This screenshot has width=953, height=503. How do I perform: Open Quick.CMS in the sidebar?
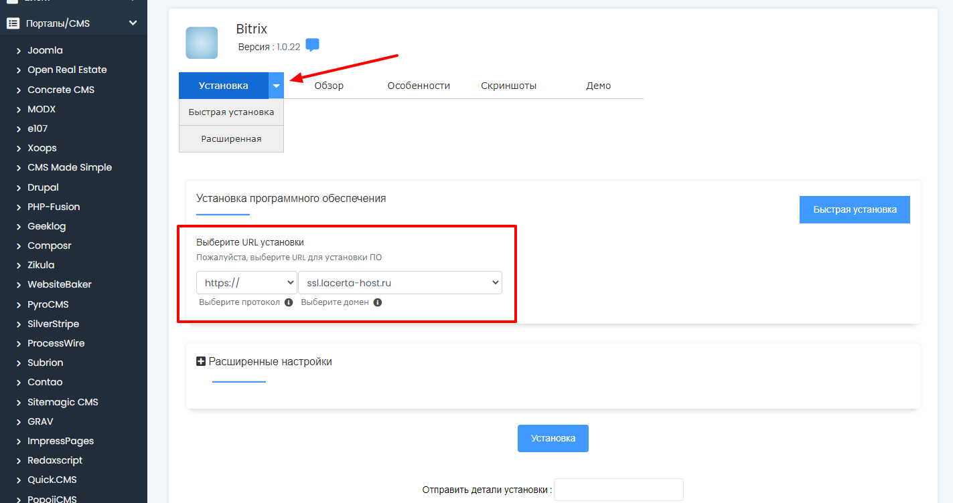(x=52, y=480)
